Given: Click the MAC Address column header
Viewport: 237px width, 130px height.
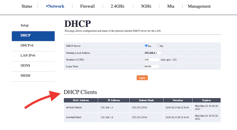Looking at the screenshot, I should coord(81,100).
